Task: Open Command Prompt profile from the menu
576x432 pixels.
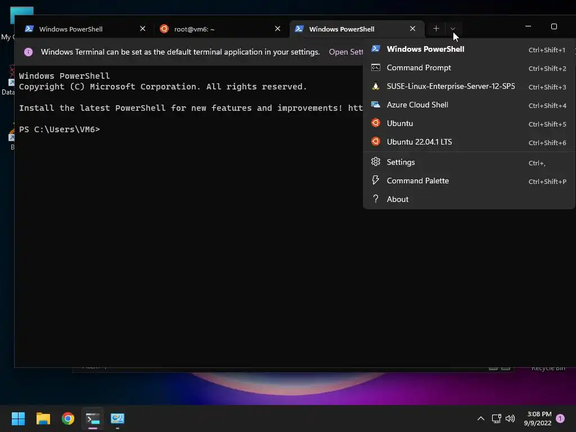Action: [469, 68]
